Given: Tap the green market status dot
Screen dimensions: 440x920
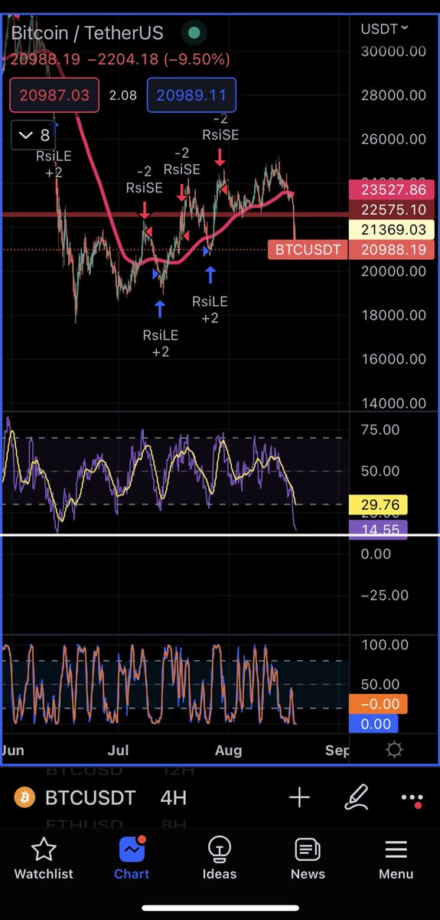Looking at the screenshot, I should 194,33.
